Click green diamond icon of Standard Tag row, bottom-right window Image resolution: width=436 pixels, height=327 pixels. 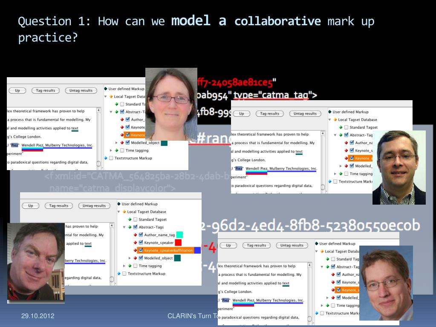[x=328, y=259]
